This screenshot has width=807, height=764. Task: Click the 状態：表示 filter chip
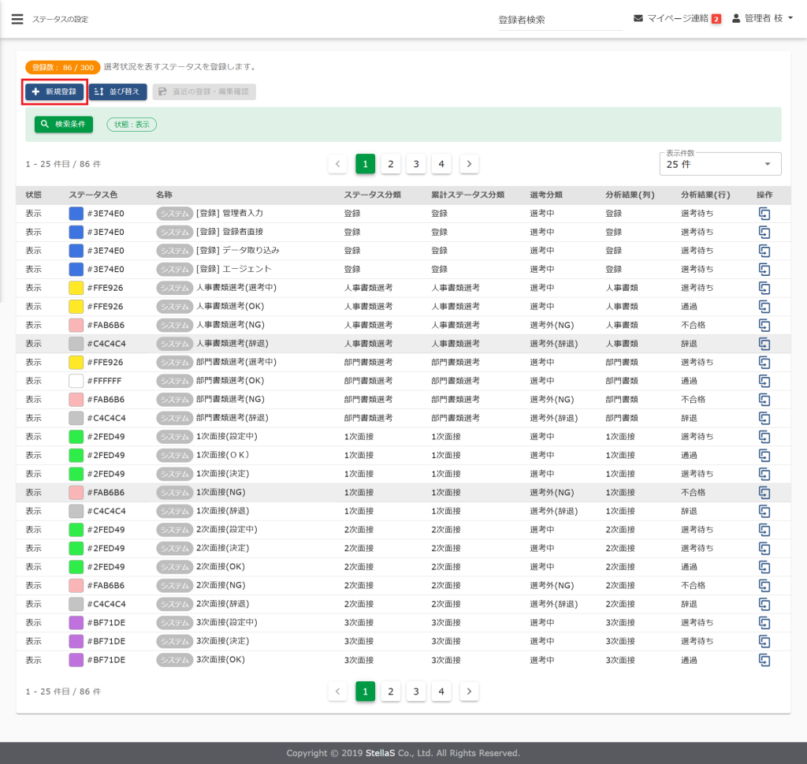132,125
